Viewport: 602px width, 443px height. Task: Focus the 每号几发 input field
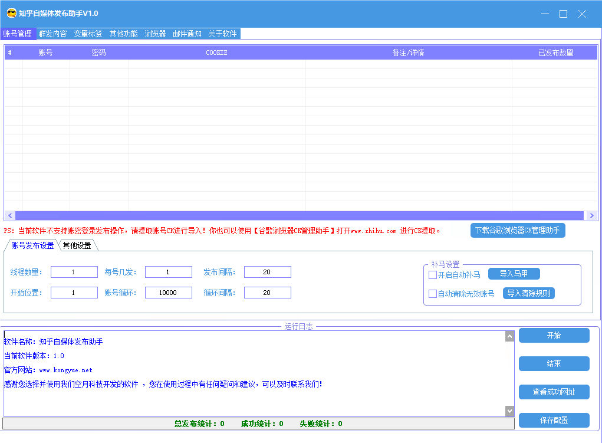click(x=169, y=272)
